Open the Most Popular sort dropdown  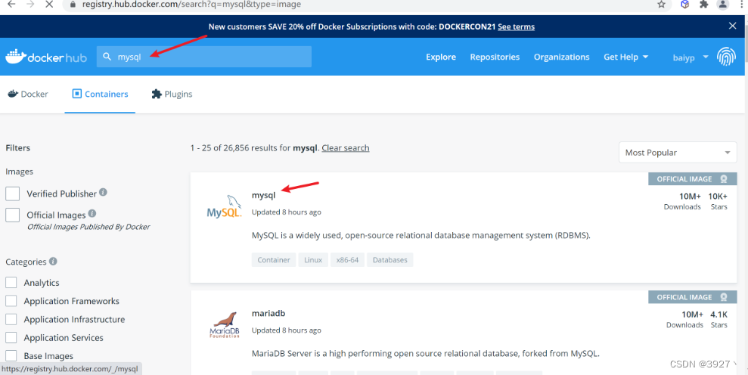pyautogui.click(x=678, y=153)
